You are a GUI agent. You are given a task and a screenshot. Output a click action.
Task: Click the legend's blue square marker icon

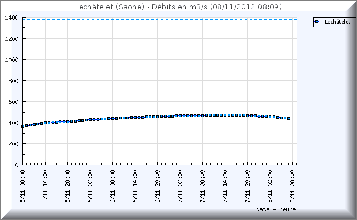(317, 21)
